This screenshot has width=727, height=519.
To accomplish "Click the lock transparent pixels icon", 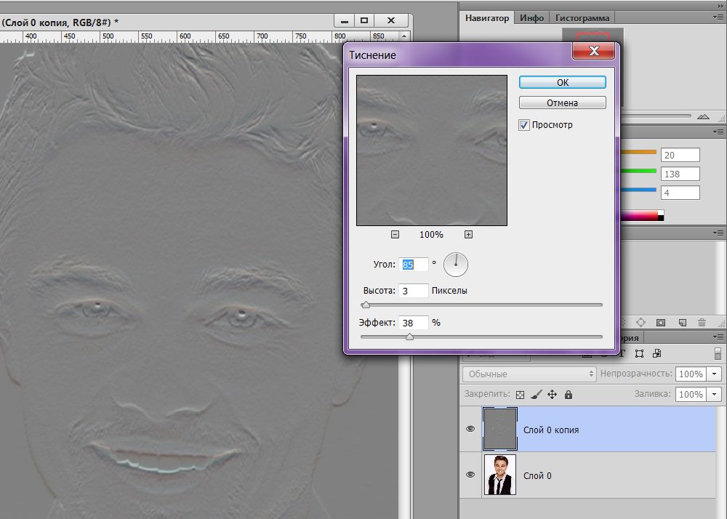I will pyautogui.click(x=520, y=395).
